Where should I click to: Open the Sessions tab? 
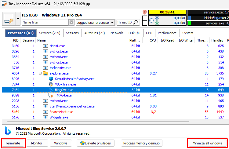[72, 33]
